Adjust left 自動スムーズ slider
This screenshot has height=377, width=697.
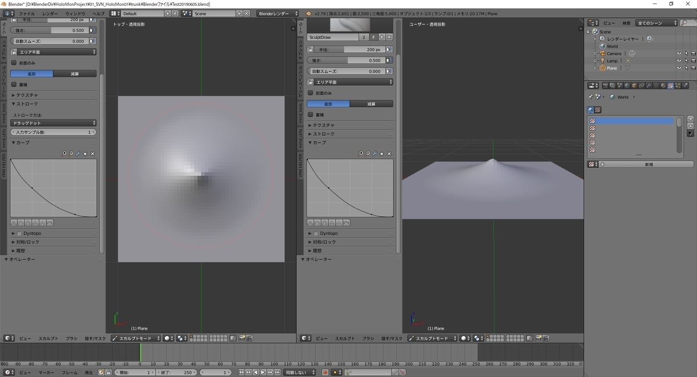click(x=48, y=41)
